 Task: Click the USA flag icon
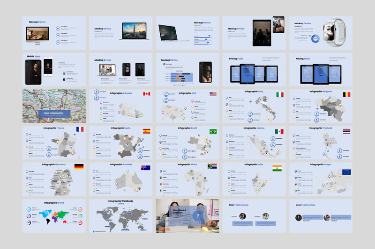coord(213,94)
